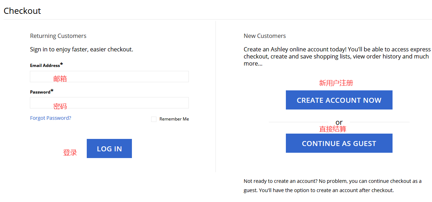Click the red 直接结算 annotation
Image resolution: width=432 pixels, height=202 pixels.
point(332,129)
